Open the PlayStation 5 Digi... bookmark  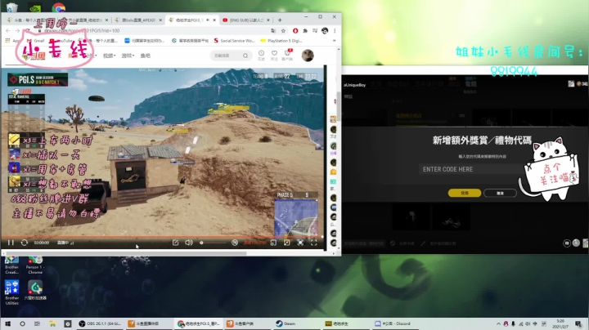point(281,41)
